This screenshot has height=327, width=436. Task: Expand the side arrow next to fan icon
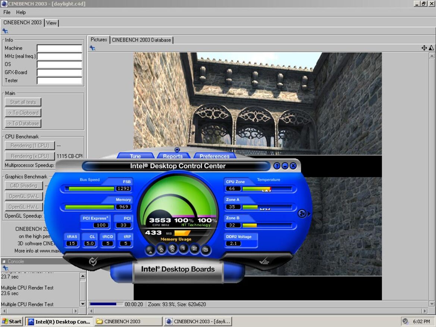(x=309, y=214)
